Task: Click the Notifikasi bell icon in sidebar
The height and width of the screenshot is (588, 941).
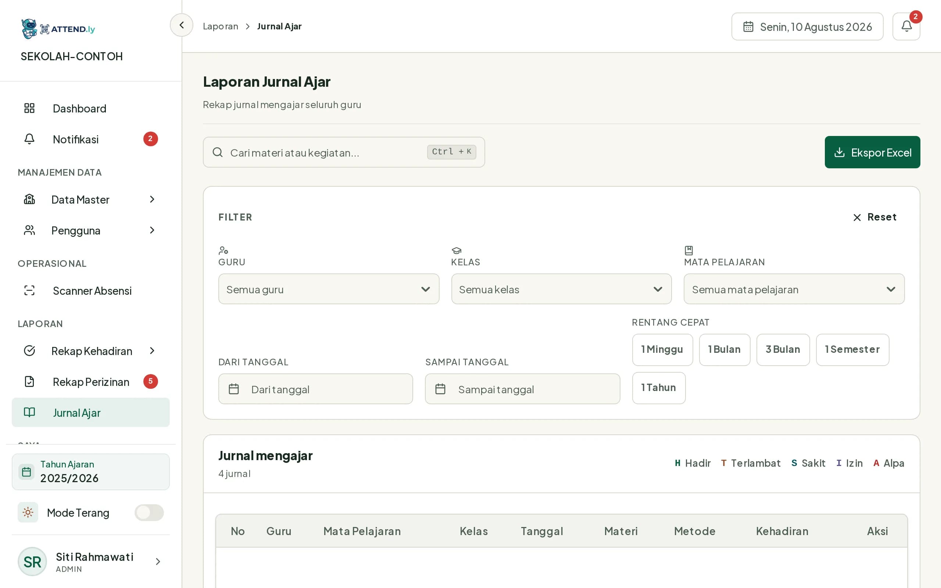Action: (29, 139)
